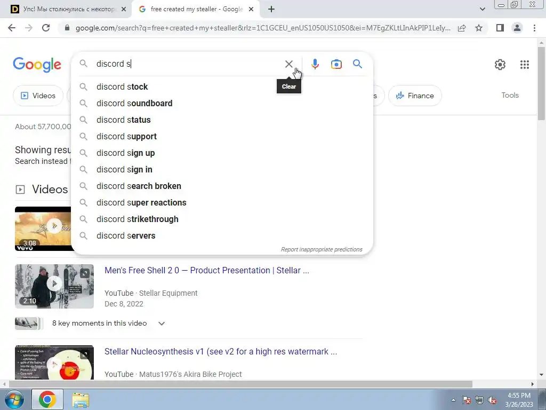
Task: Open Windows Explorer from taskbar
Action: 81,399
